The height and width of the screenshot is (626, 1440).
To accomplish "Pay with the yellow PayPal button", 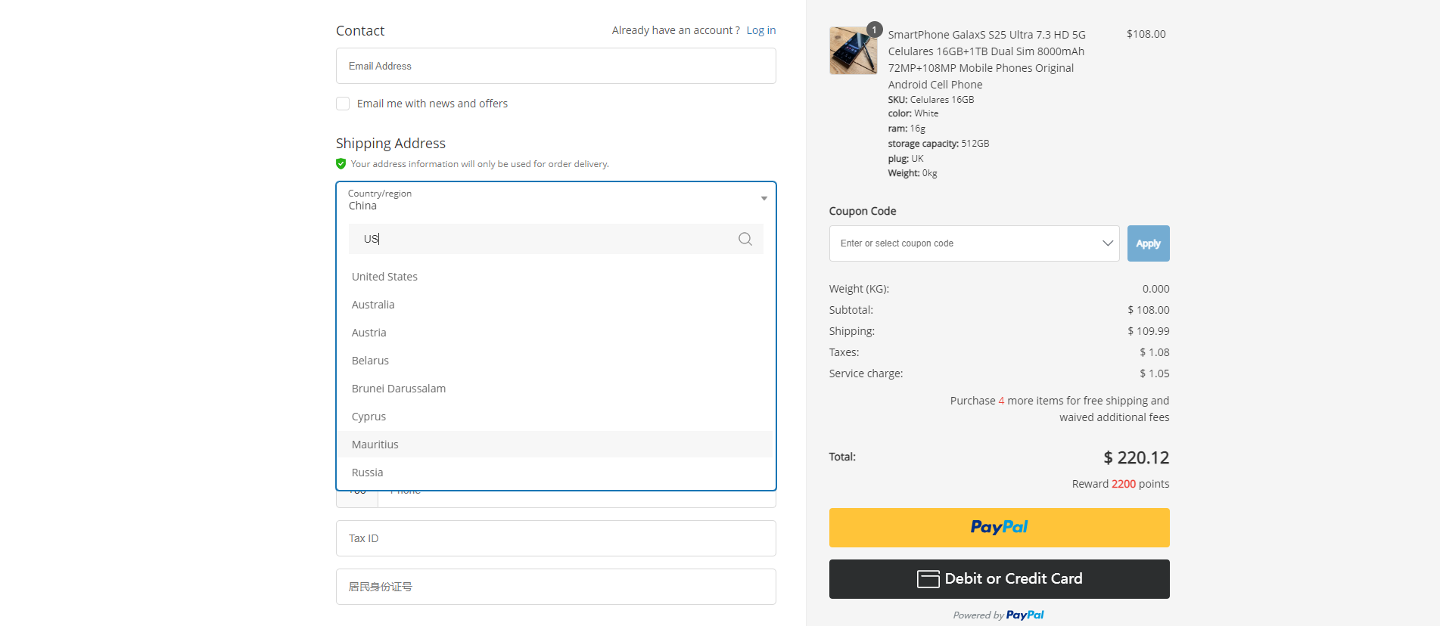I will point(999,528).
